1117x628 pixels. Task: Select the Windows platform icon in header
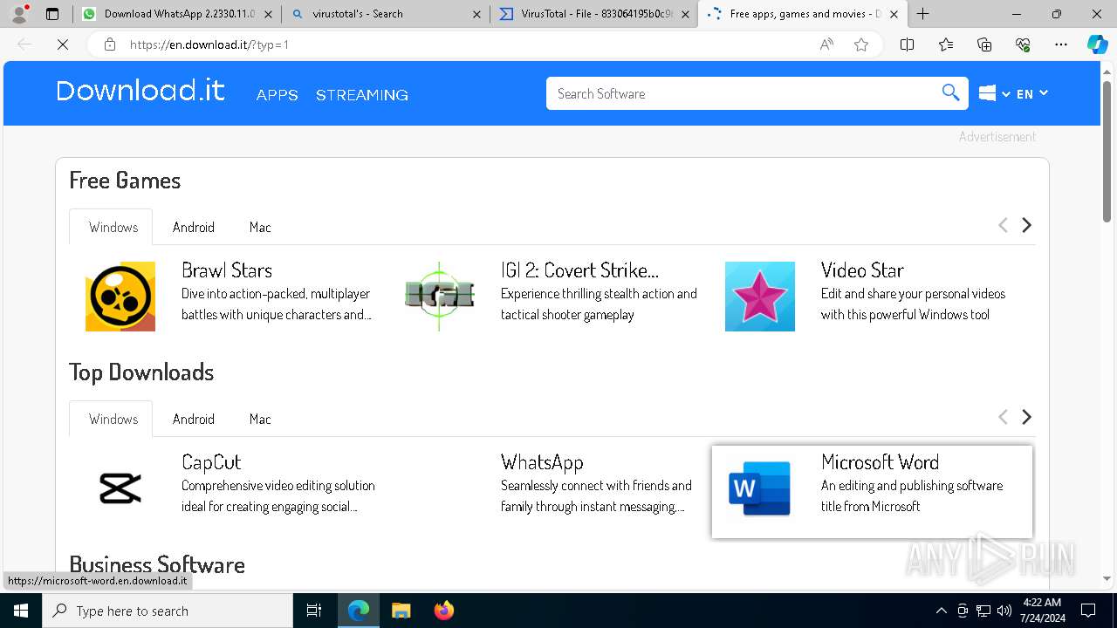pyautogui.click(x=988, y=93)
